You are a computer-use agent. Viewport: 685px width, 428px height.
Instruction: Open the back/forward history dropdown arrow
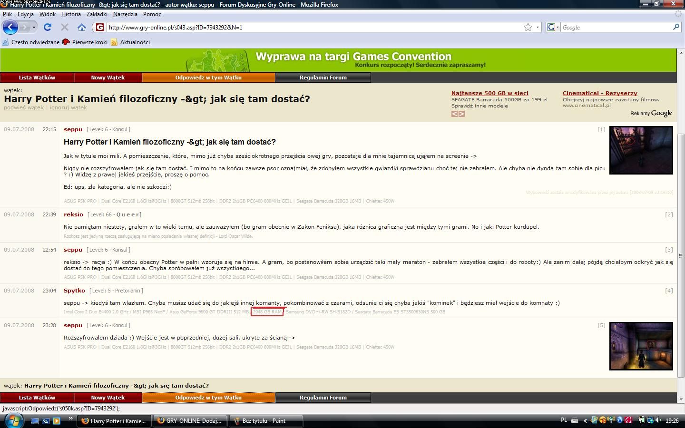(34, 27)
